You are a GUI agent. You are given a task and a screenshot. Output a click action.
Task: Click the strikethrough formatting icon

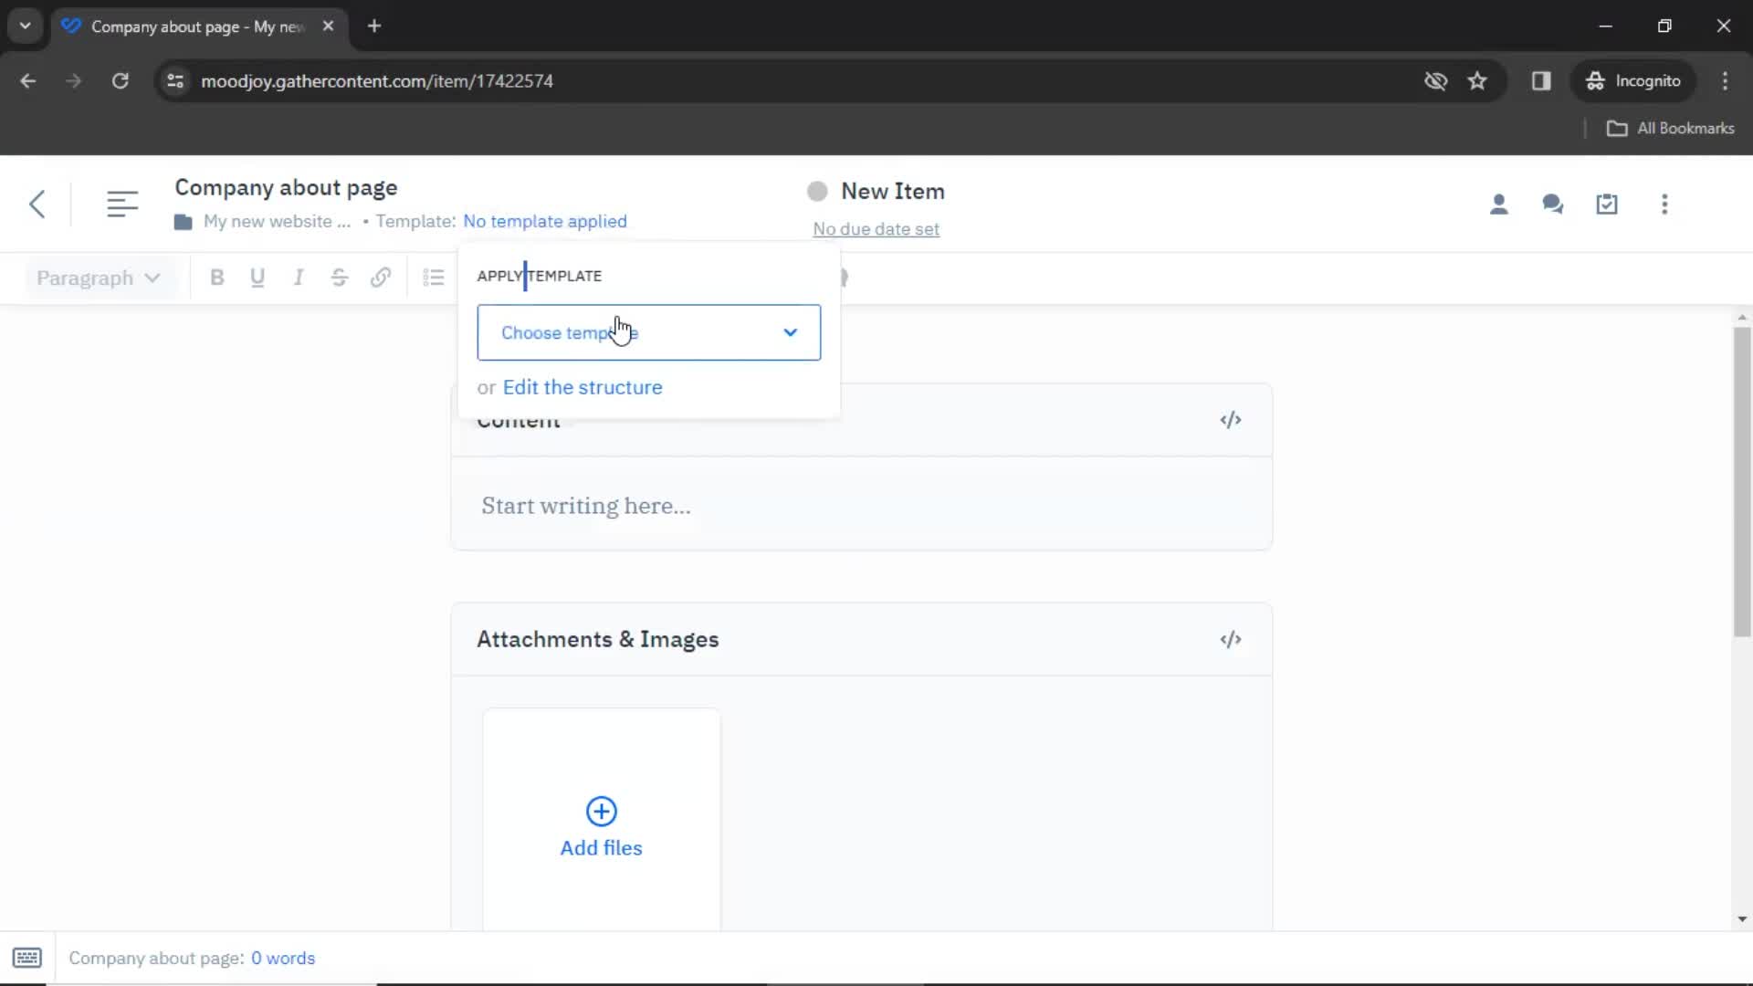(339, 278)
